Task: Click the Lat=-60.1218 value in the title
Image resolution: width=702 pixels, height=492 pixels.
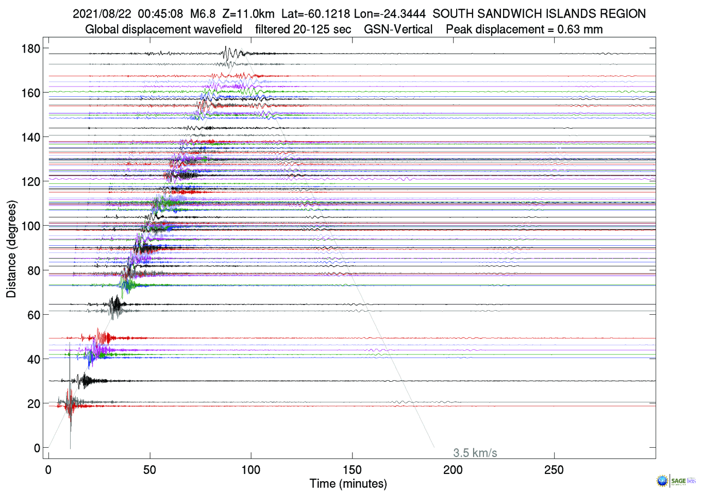Action: 315,14
